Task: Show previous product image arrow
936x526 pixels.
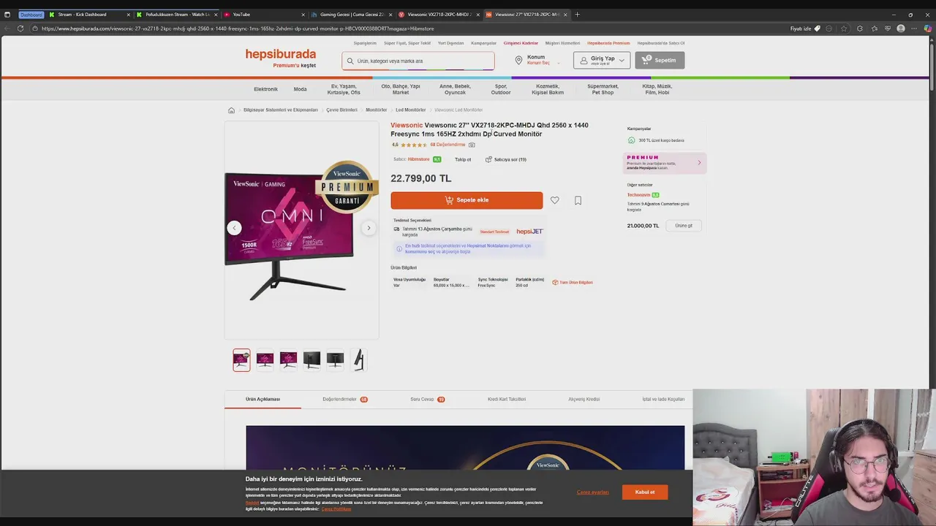Action: pos(234,228)
